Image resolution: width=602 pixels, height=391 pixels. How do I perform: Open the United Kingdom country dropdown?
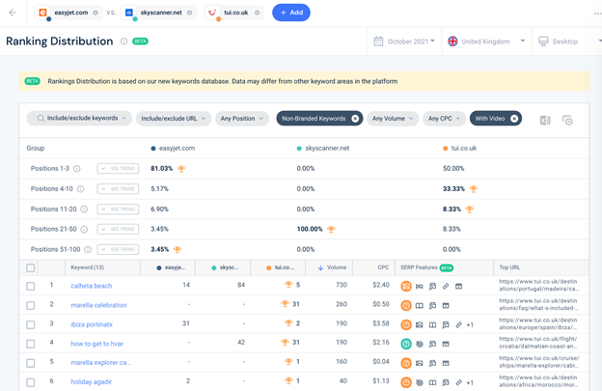click(486, 42)
